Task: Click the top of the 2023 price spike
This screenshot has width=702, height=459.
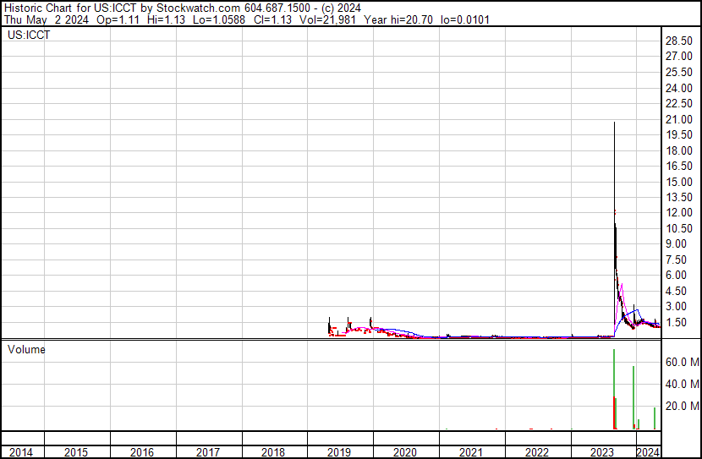Action: [614, 123]
